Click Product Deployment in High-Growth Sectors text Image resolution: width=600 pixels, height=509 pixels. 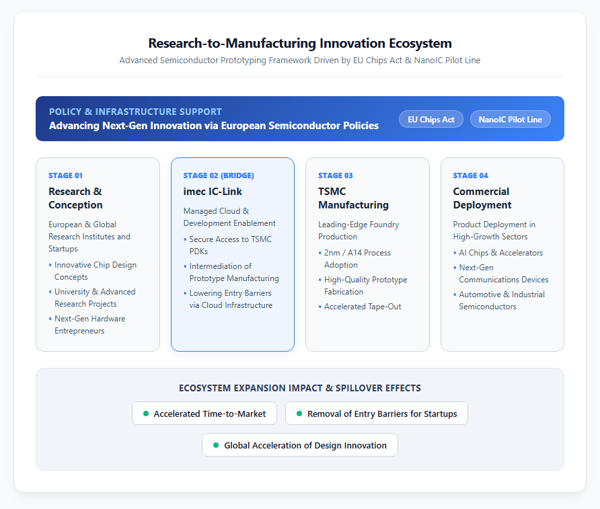point(494,231)
